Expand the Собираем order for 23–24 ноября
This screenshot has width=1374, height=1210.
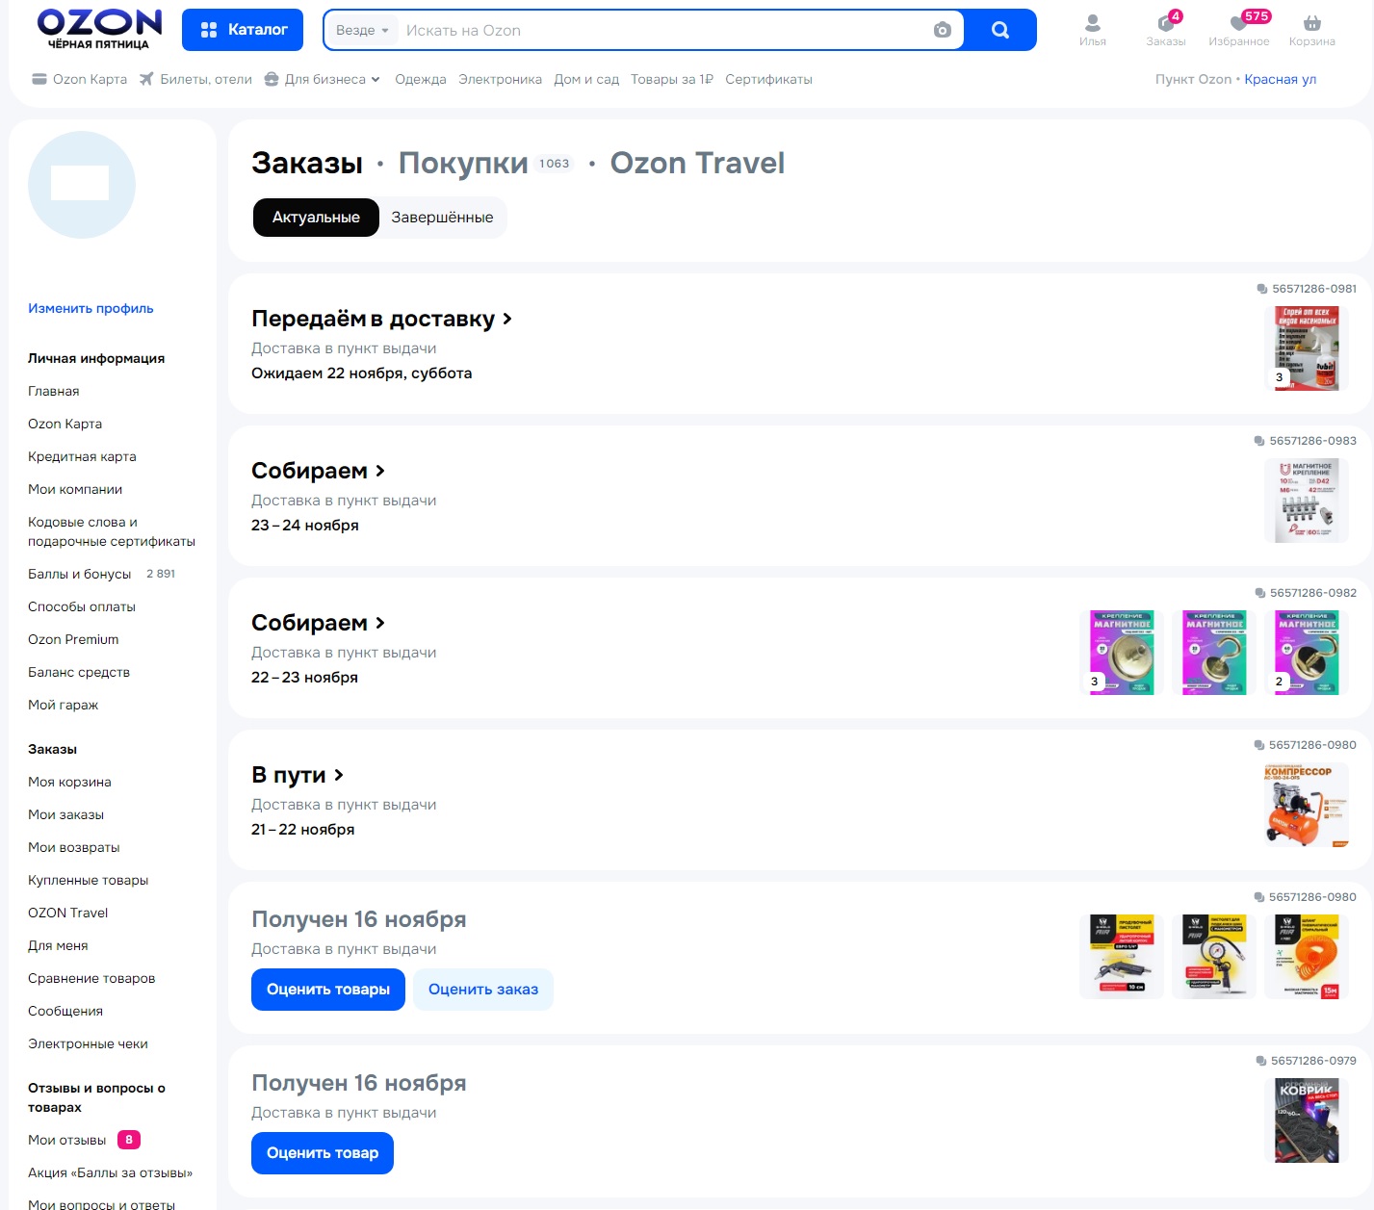(318, 471)
